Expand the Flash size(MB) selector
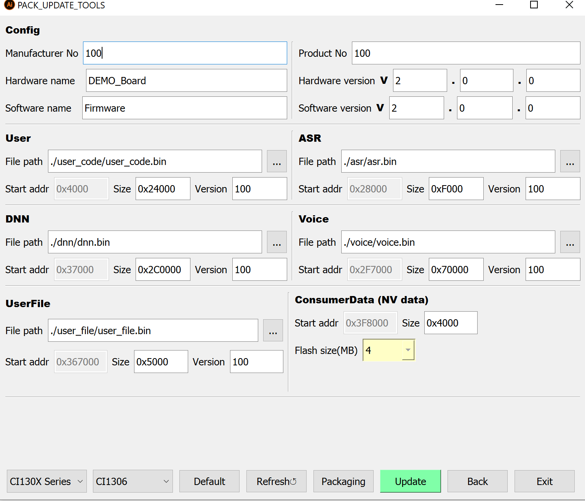The width and height of the screenshot is (585, 501). pos(388,350)
